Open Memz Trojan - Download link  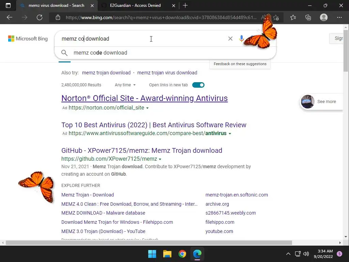click(x=88, y=195)
